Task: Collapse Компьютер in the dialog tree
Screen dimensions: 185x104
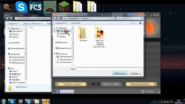Action: coord(55,54)
